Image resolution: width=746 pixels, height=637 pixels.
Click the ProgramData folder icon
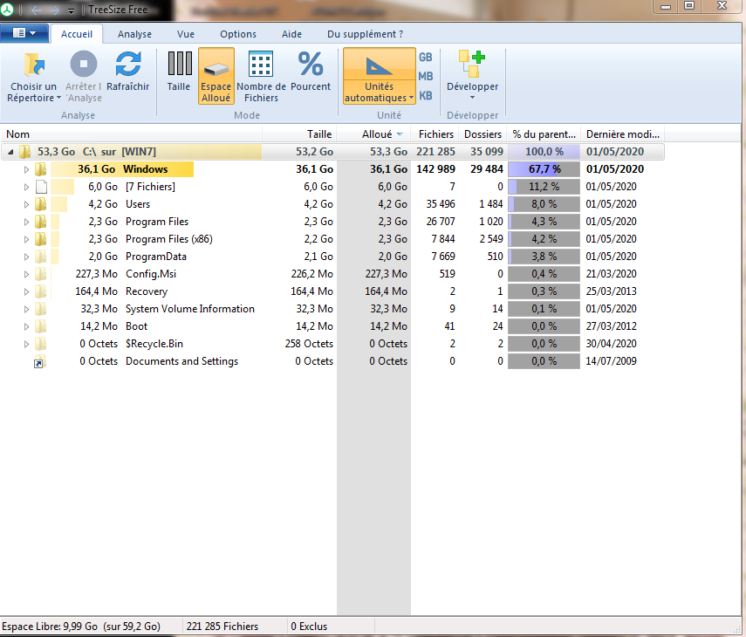41,257
